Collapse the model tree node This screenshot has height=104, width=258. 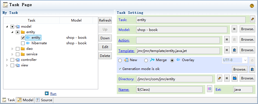click(x=7, y=27)
